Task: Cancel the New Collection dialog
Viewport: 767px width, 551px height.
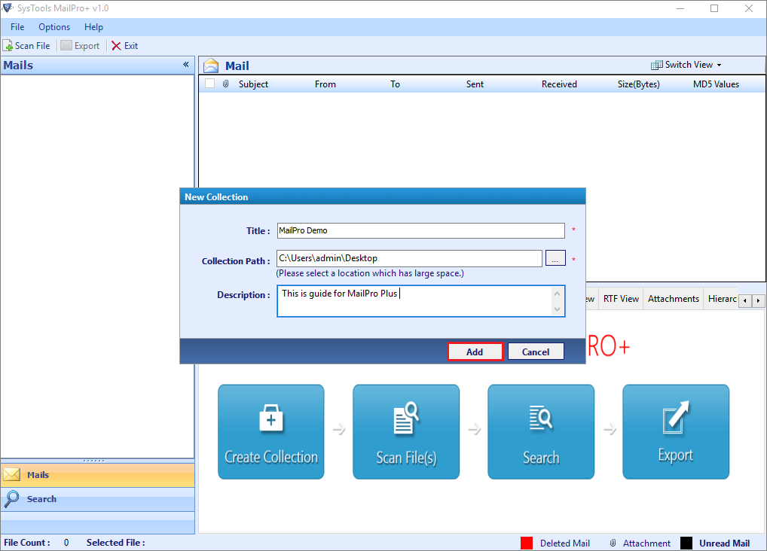Action: pyautogui.click(x=536, y=351)
